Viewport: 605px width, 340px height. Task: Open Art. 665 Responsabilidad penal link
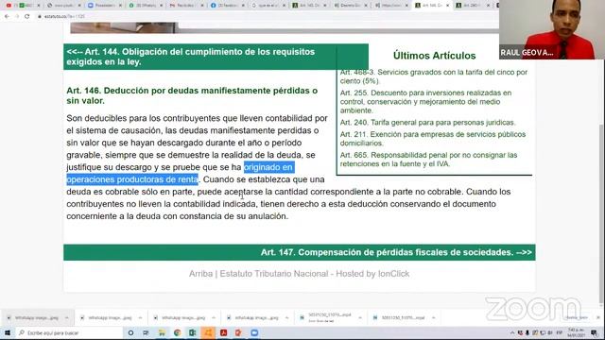[x=428, y=160]
